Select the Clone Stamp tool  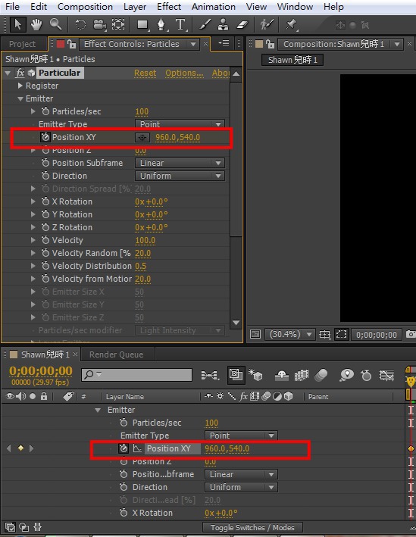[224, 25]
